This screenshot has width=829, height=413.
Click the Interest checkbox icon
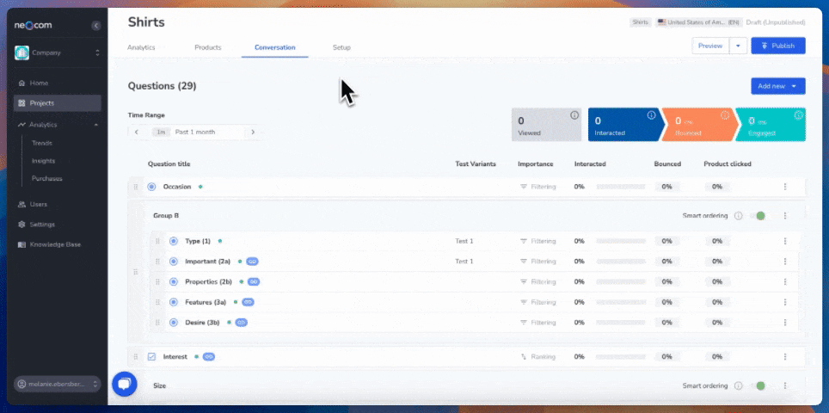(x=151, y=357)
